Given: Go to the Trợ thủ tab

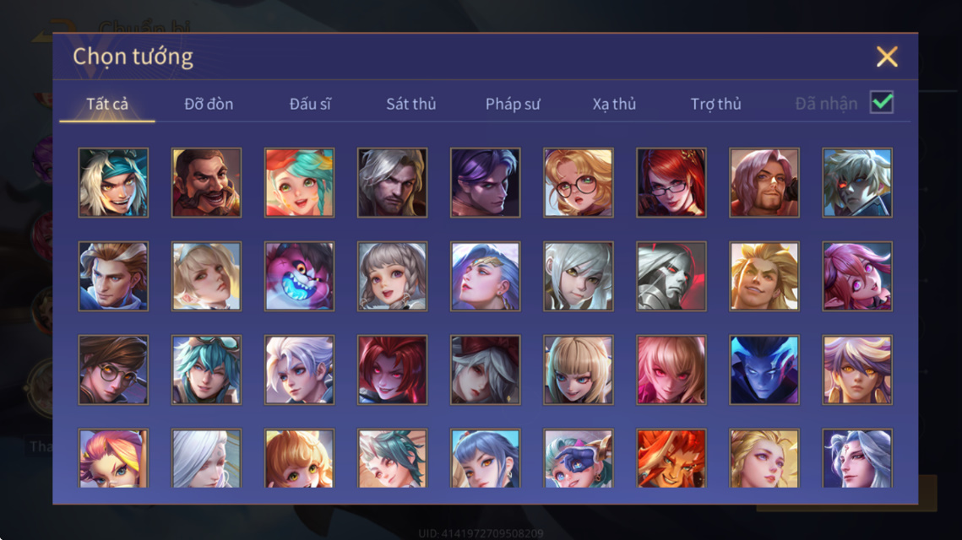Looking at the screenshot, I should tap(716, 104).
